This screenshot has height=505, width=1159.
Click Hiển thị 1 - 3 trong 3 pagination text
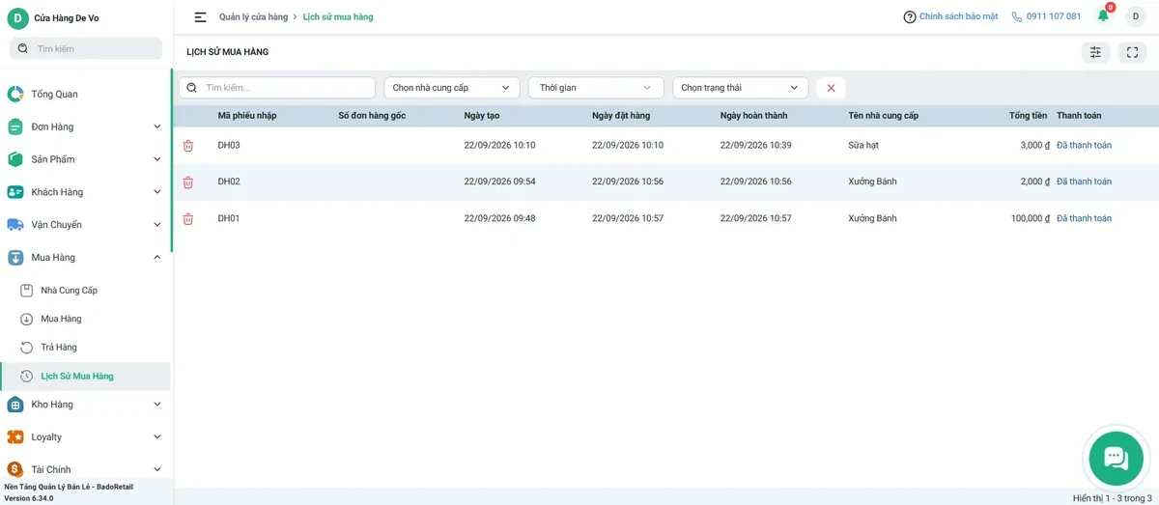coord(1113,498)
